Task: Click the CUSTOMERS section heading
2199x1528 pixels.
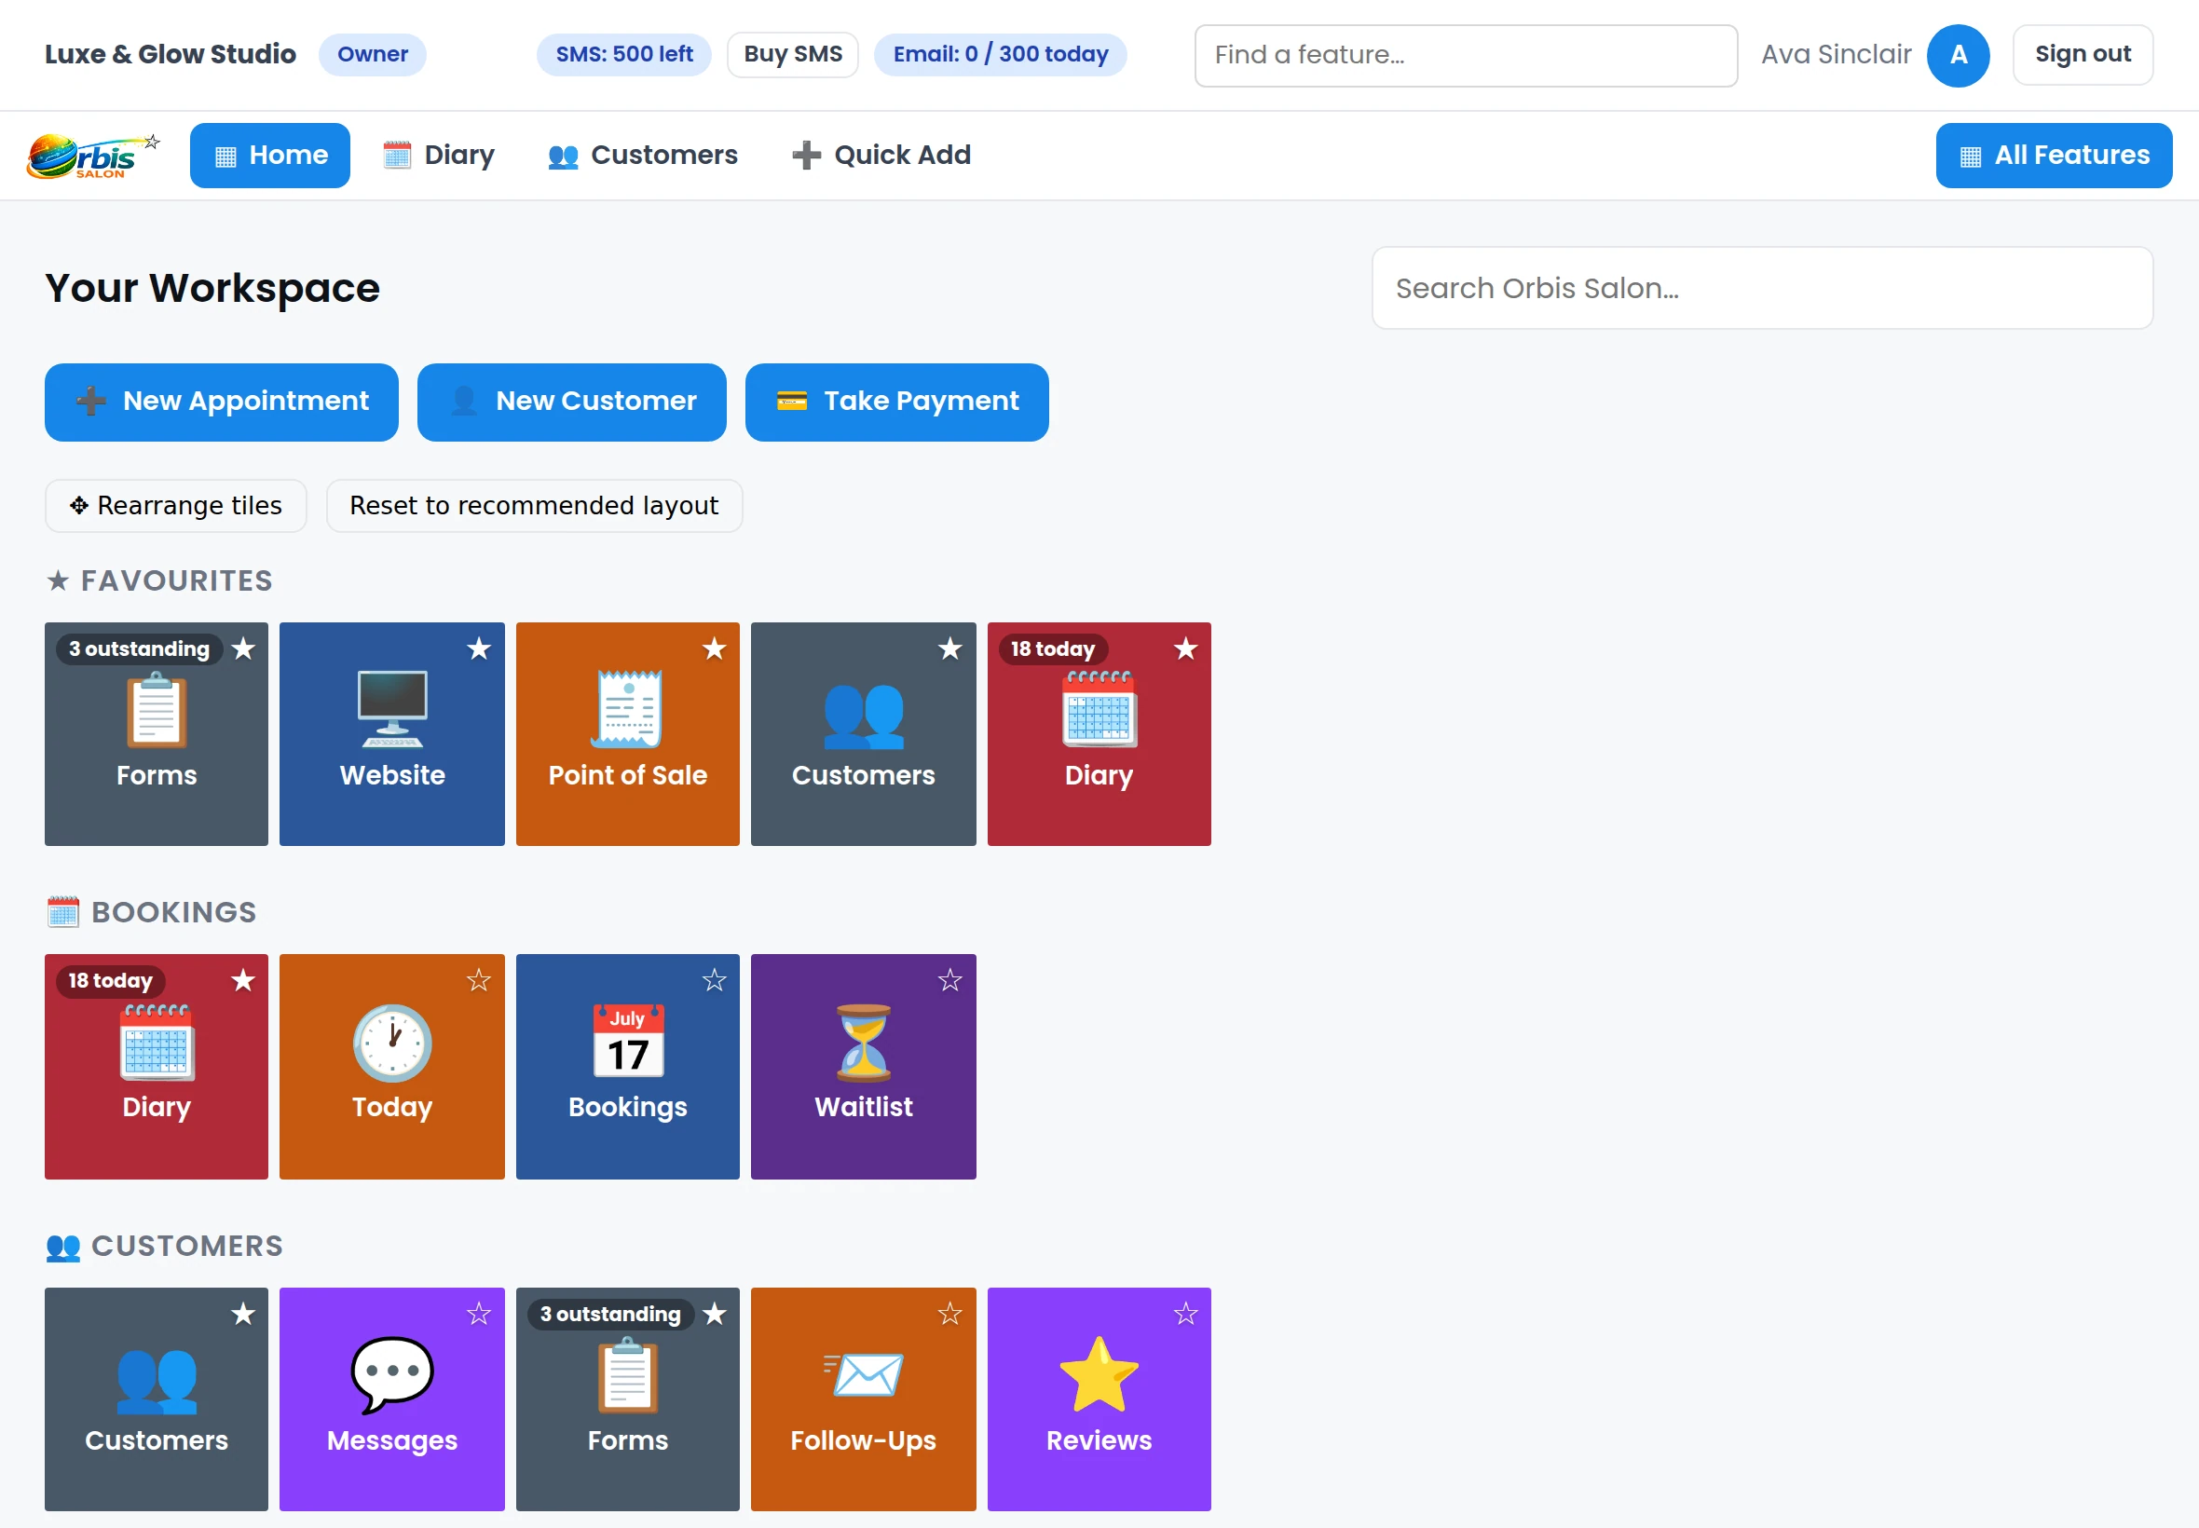Action: pyautogui.click(x=165, y=1247)
